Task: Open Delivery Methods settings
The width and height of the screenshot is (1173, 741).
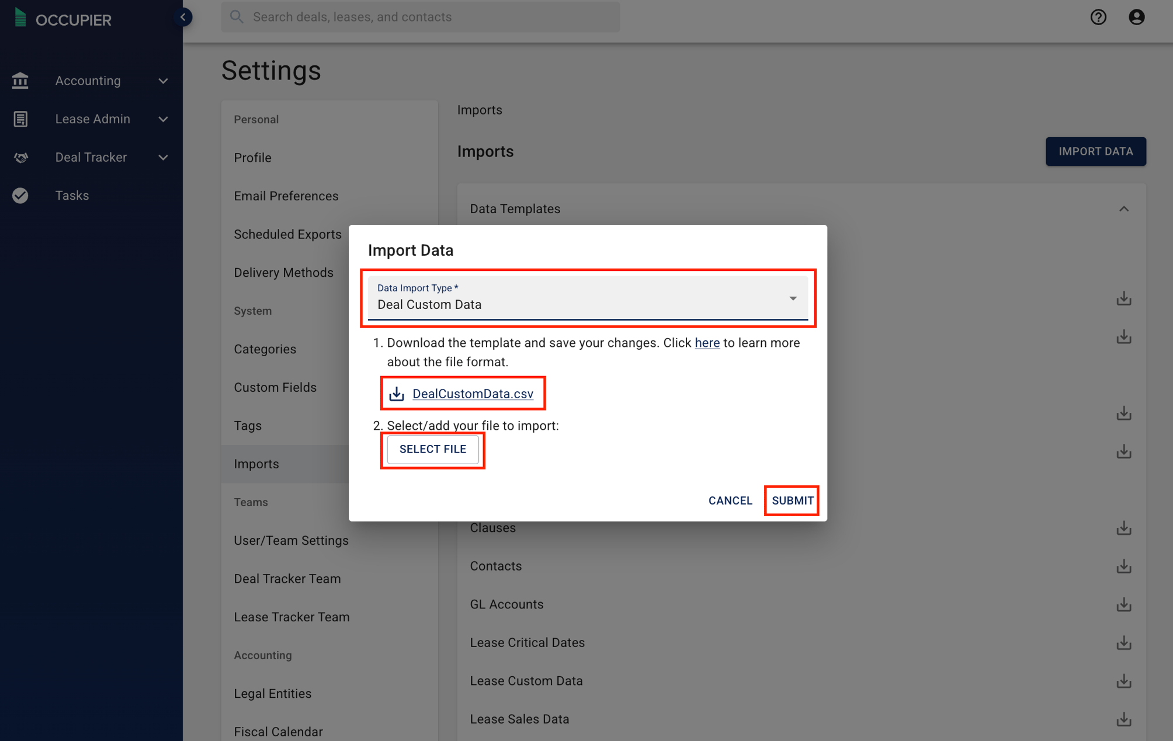Action: tap(283, 273)
